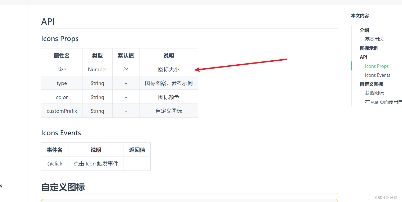
Task: Select the customPrefix property cell
Action: (62, 111)
